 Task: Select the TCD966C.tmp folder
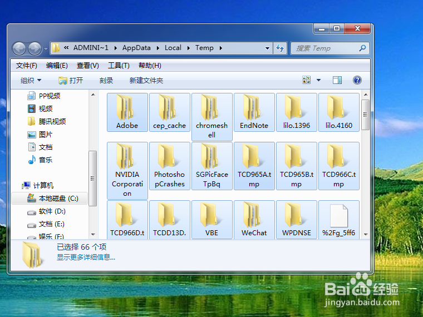point(339,166)
